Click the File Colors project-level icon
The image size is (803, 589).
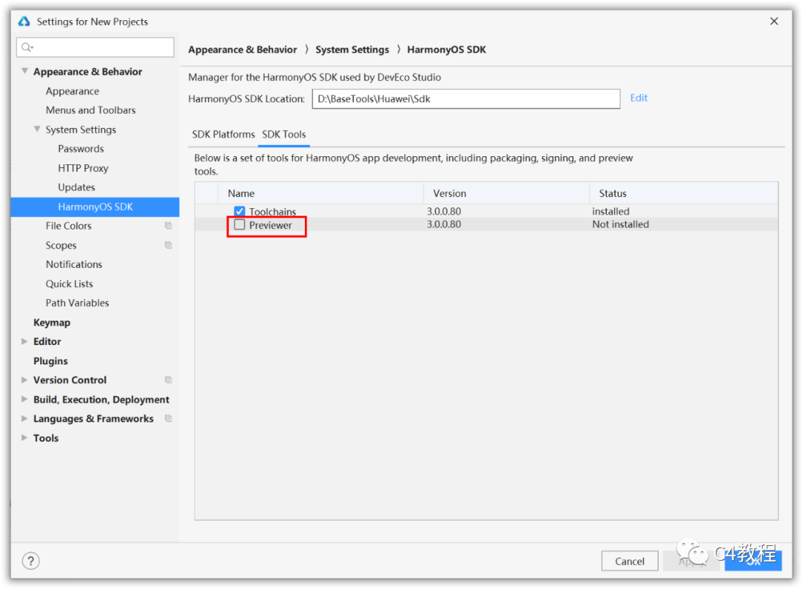click(x=168, y=226)
